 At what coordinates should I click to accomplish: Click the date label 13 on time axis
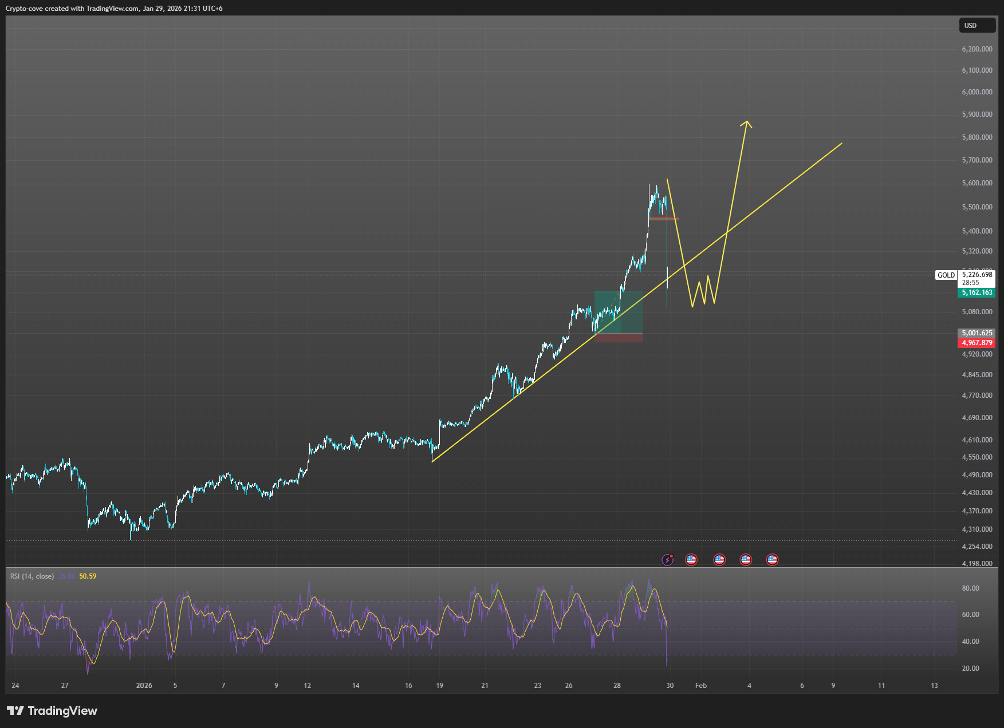pos(934,686)
